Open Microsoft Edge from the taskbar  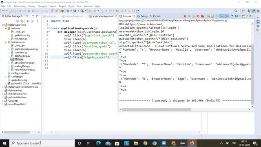tap(98, 143)
